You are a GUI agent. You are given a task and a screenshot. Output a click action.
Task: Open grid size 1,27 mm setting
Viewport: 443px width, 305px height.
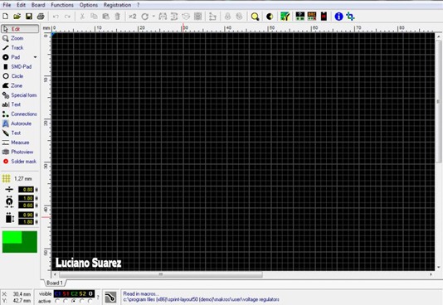tap(17, 178)
